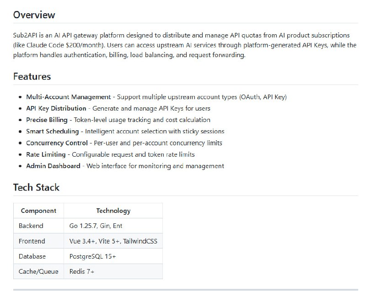Select the Frontend table cell
The width and height of the screenshot is (366, 291).
click(32, 241)
